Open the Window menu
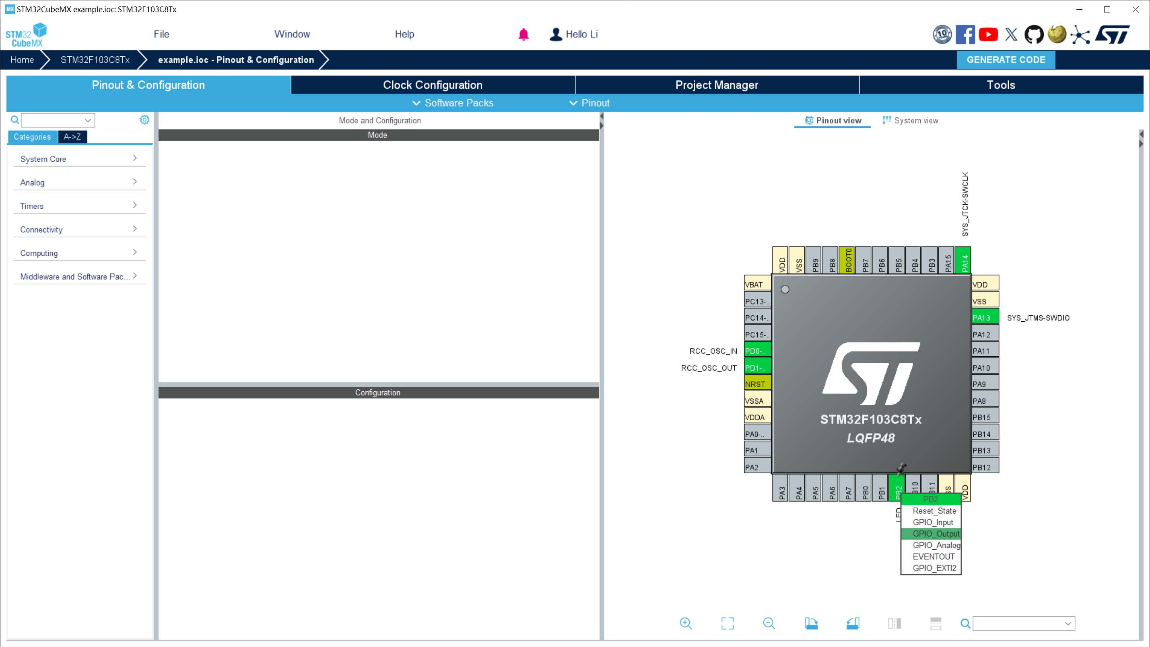This screenshot has height=647, width=1150. click(292, 34)
